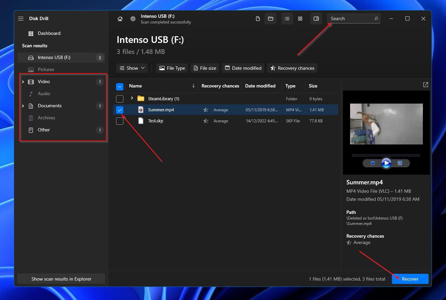This screenshot has height=300, width=446.
Task: Switch to the file view icon
Action: (x=258, y=19)
